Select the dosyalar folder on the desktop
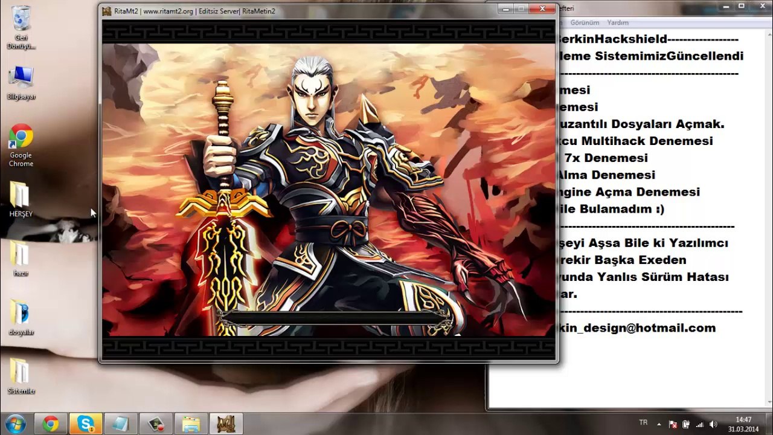Screen dimensions: 773x435 (21, 318)
